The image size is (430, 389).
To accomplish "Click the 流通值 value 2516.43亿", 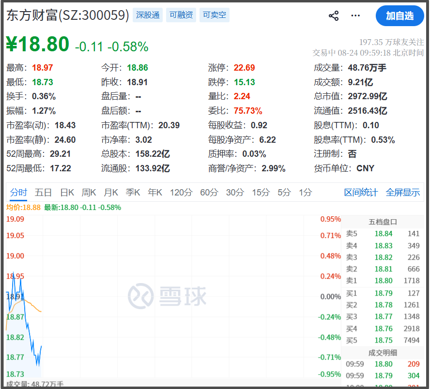I will (368, 111).
